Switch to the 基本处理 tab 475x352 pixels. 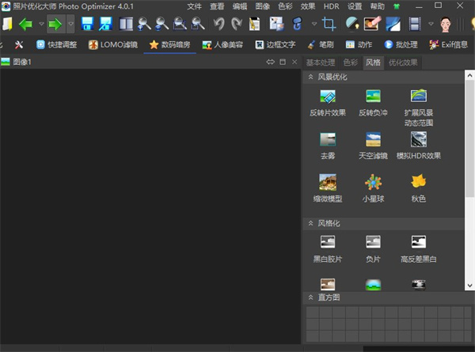(x=321, y=62)
